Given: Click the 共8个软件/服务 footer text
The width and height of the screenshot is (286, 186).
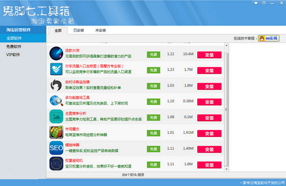Looking at the screenshot, I should click(133, 175).
